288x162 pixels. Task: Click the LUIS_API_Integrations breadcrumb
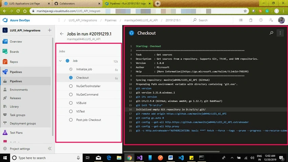tap(83, 20)
